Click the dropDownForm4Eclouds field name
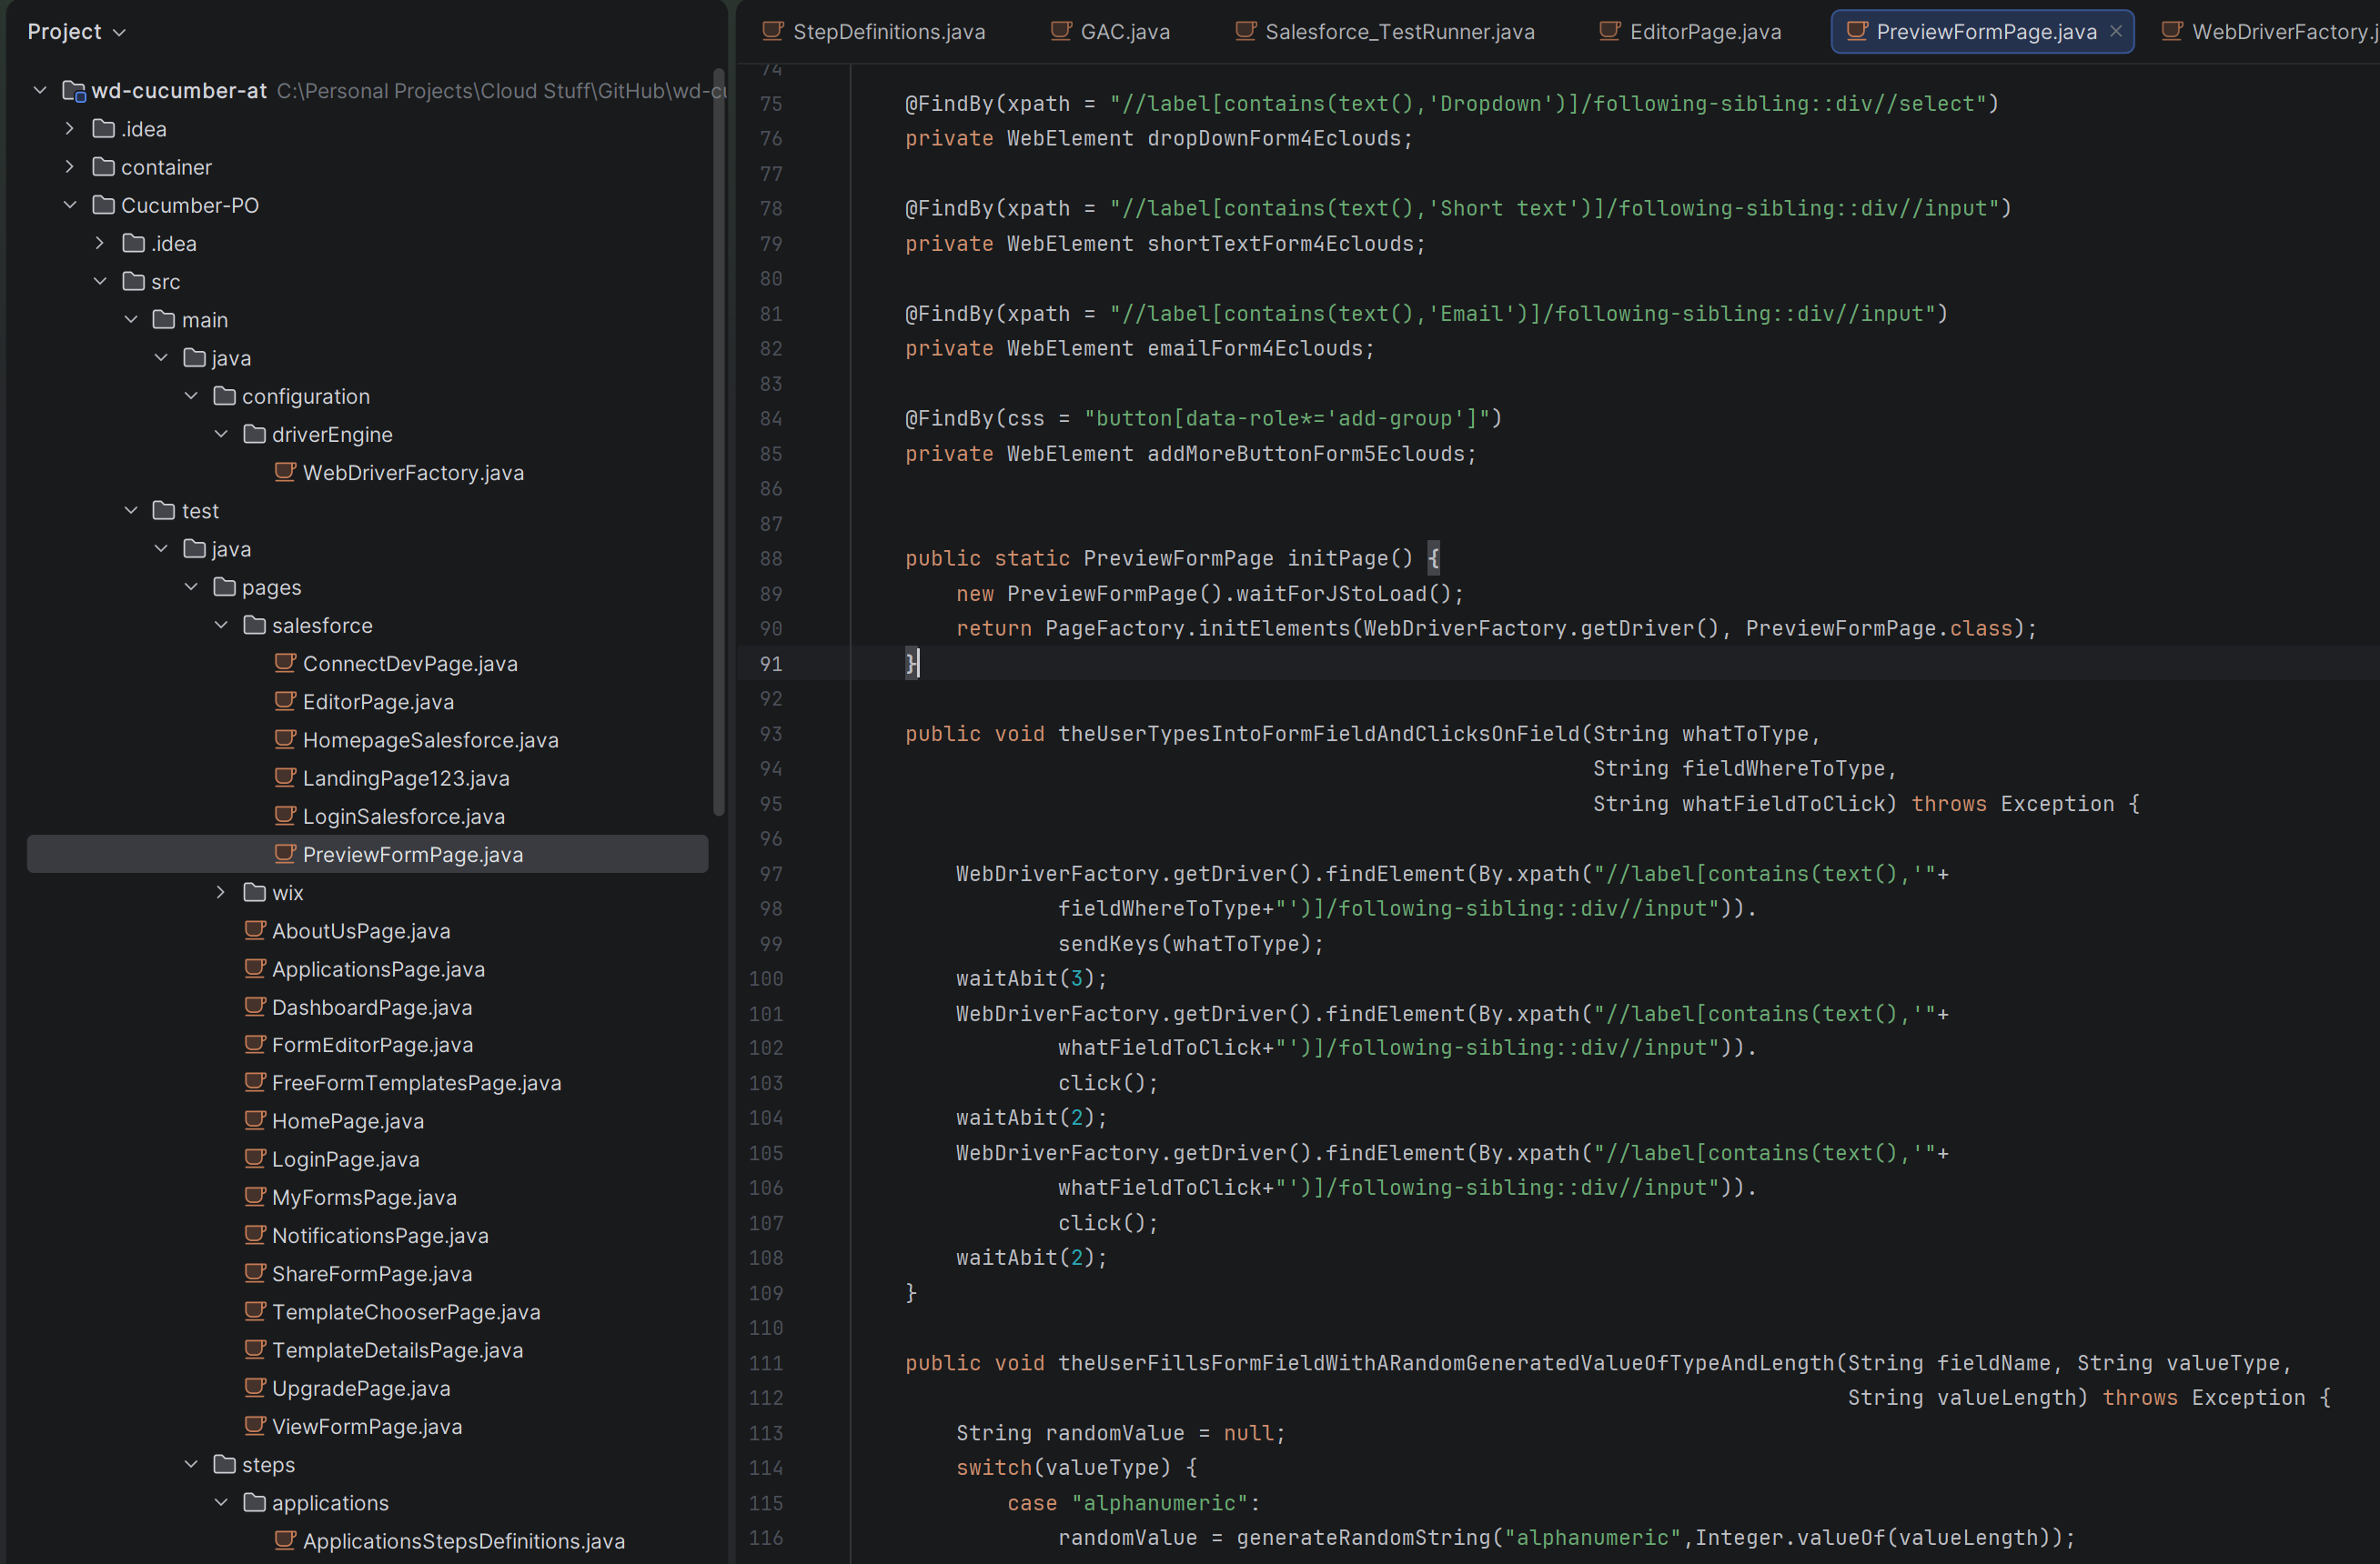This screenshot has height=1564, width=2380. pyautogui.click(x=1274, y=138)
